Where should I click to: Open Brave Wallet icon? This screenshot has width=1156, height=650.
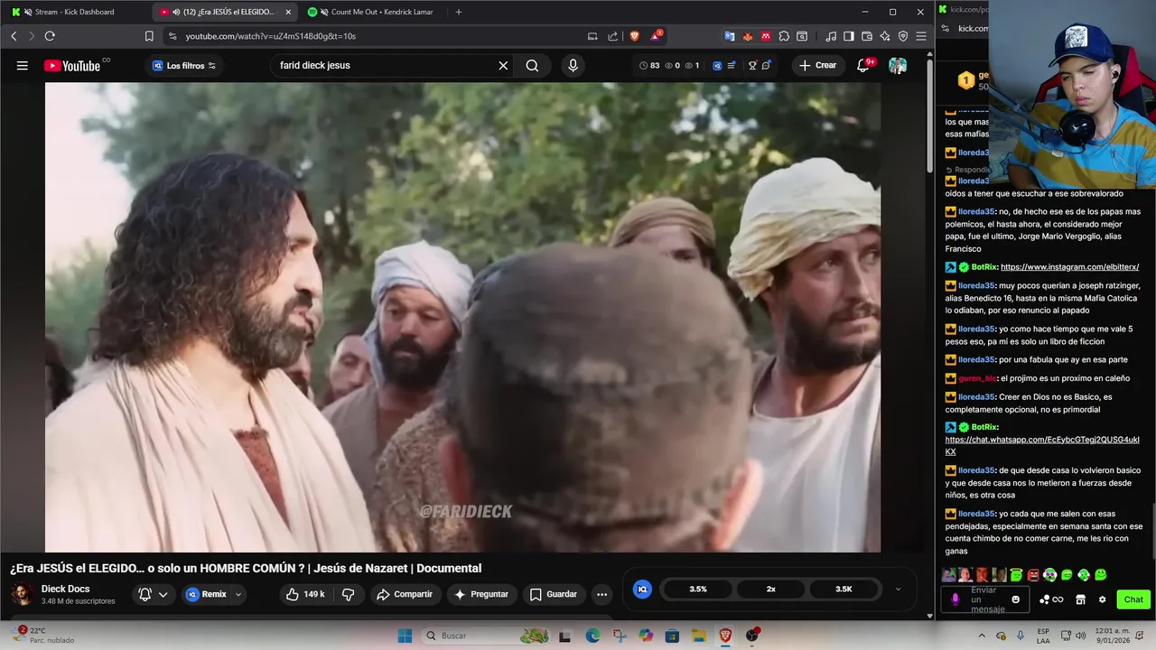pyautogui.click(x=867, y=36)
